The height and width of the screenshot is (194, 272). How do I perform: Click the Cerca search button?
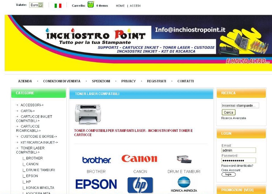coord(228,113)
